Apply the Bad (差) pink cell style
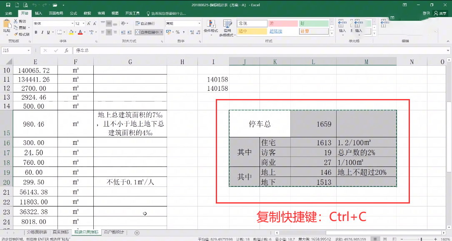The image size is (452, 241). (283, 24)
